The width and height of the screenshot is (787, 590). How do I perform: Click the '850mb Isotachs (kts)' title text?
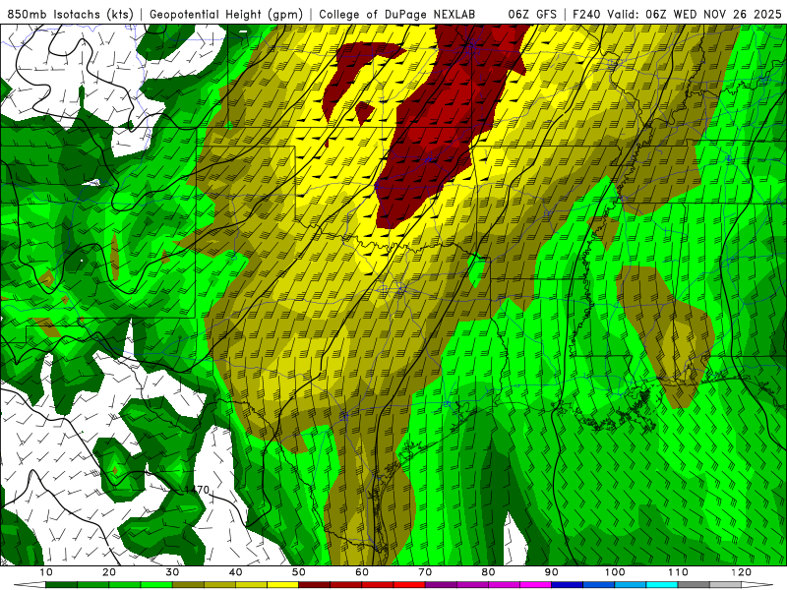coord(70,15)
